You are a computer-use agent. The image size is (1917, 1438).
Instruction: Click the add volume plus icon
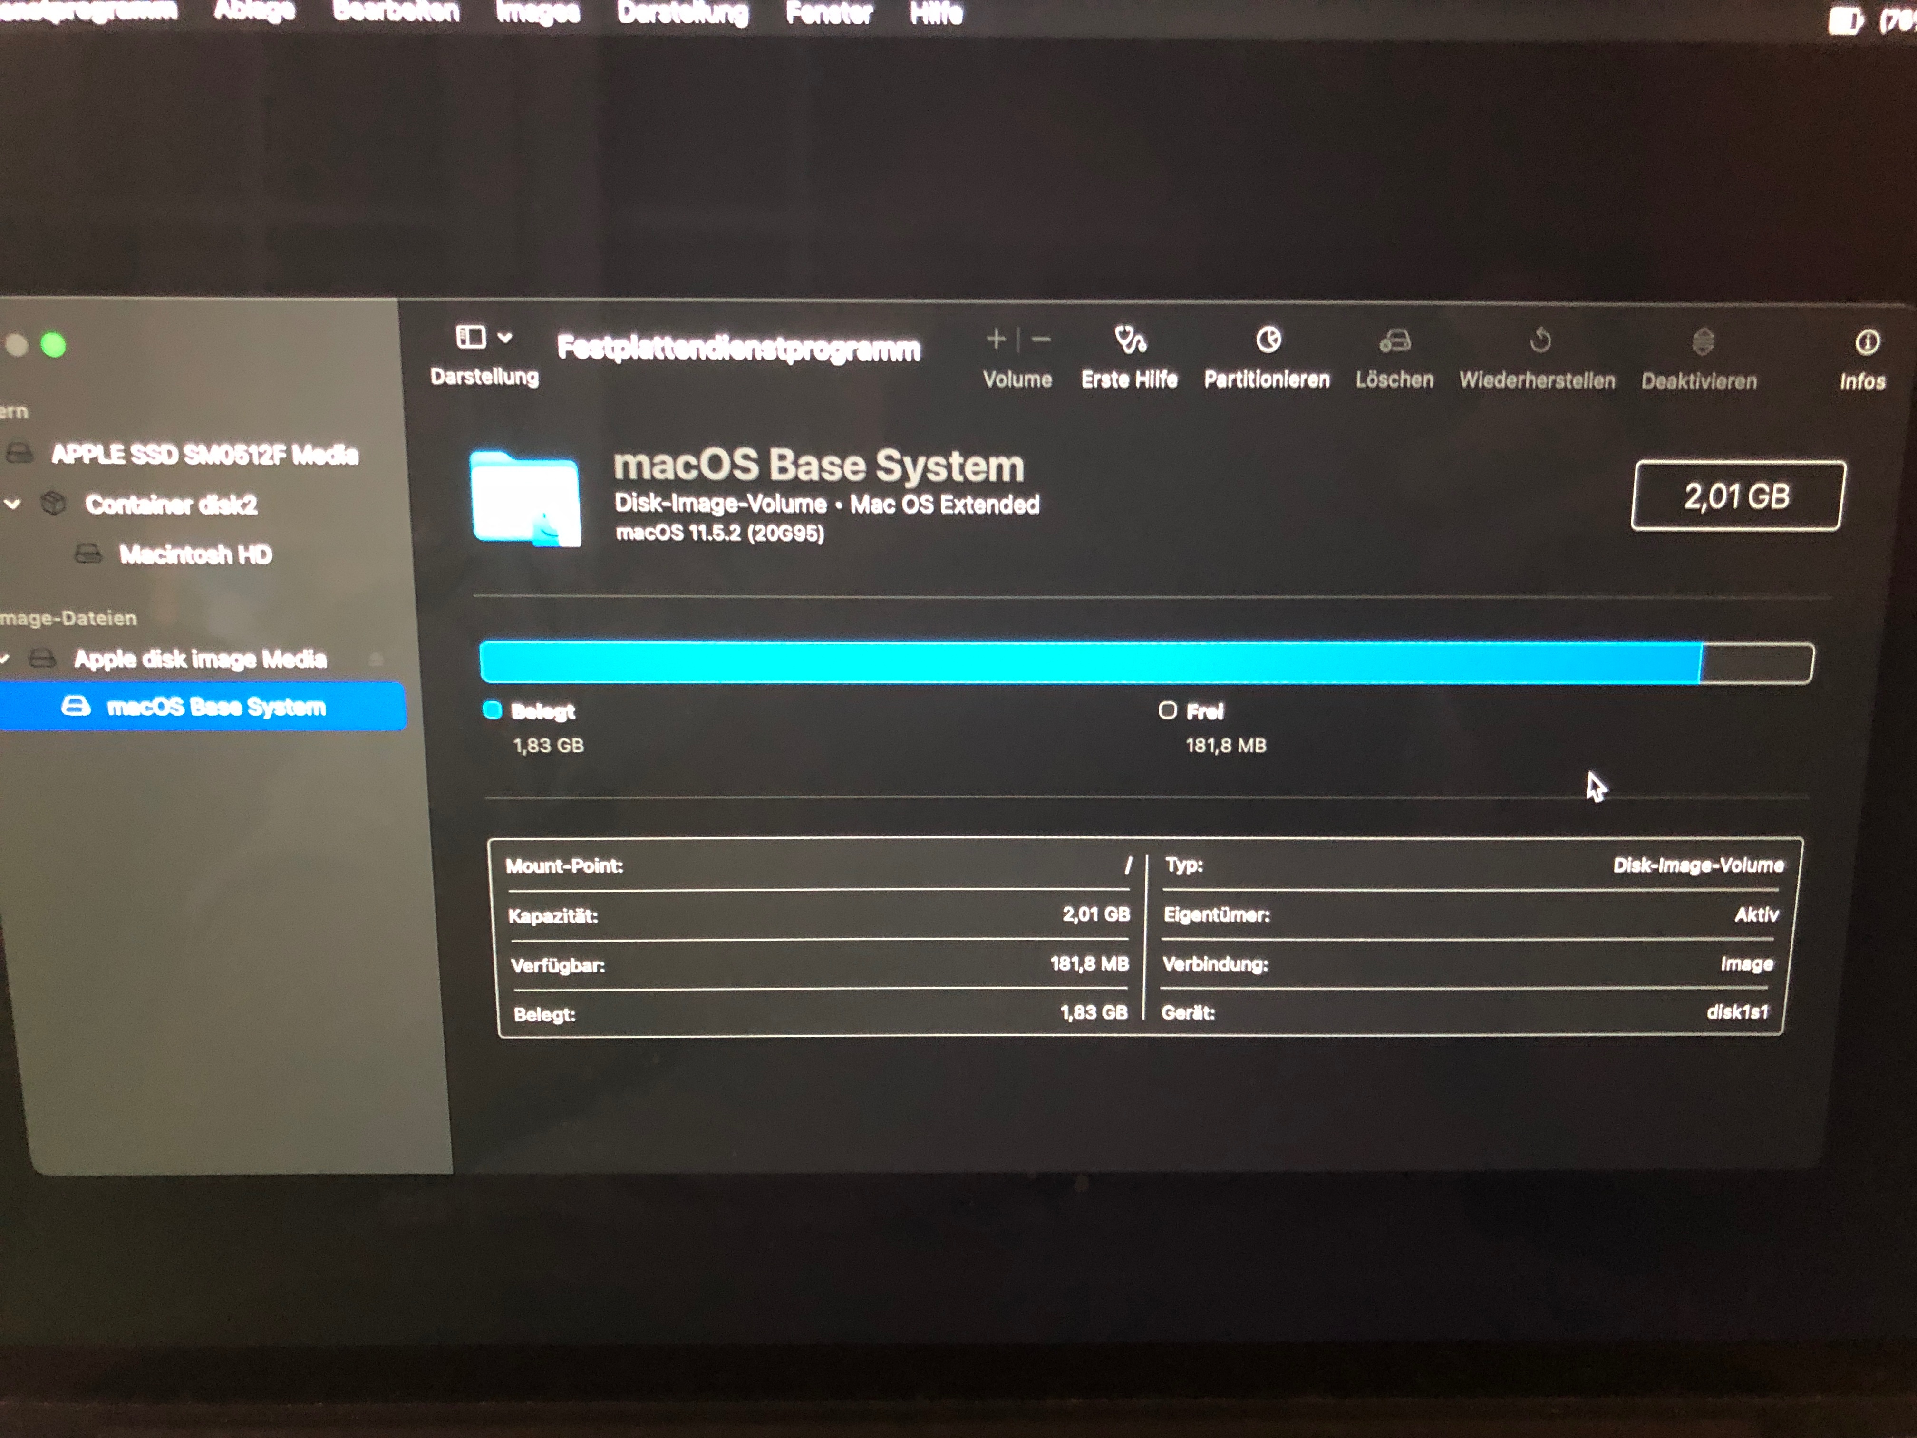996,339
